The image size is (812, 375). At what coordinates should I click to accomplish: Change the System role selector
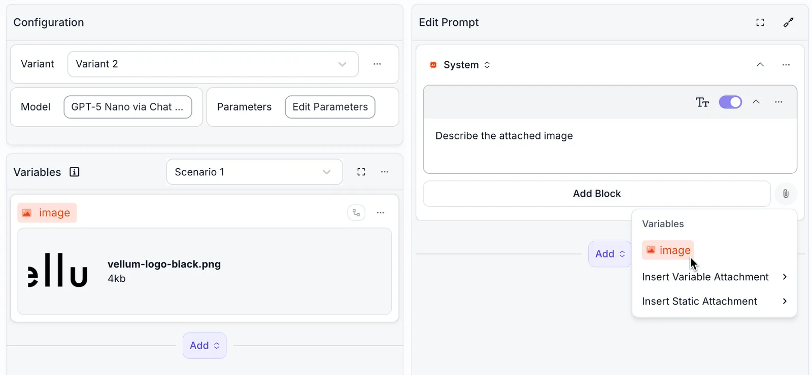tap(466, 65)
